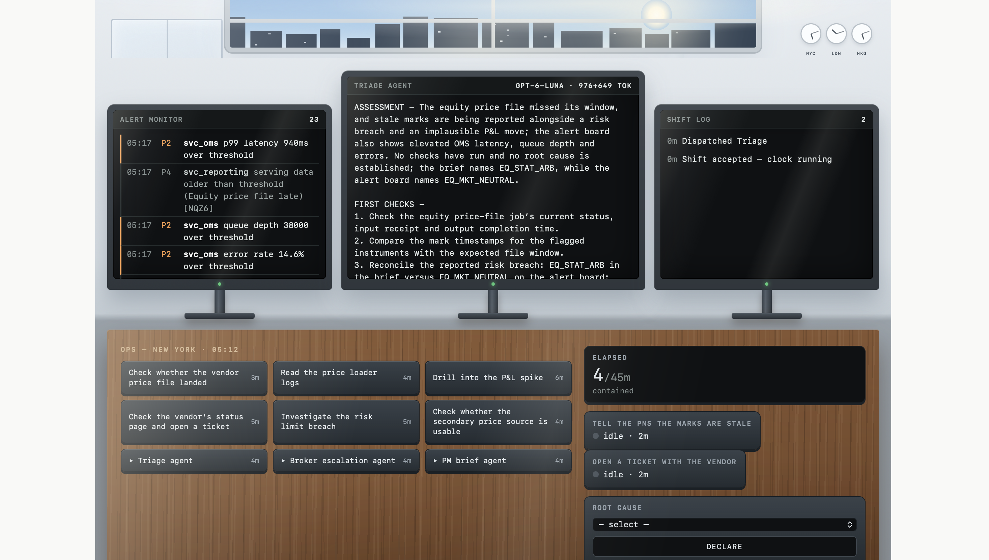The image size is (989, 560).
Task: Click 'Tell the PMs the marks are stale' card
Action: coord(672,430)
